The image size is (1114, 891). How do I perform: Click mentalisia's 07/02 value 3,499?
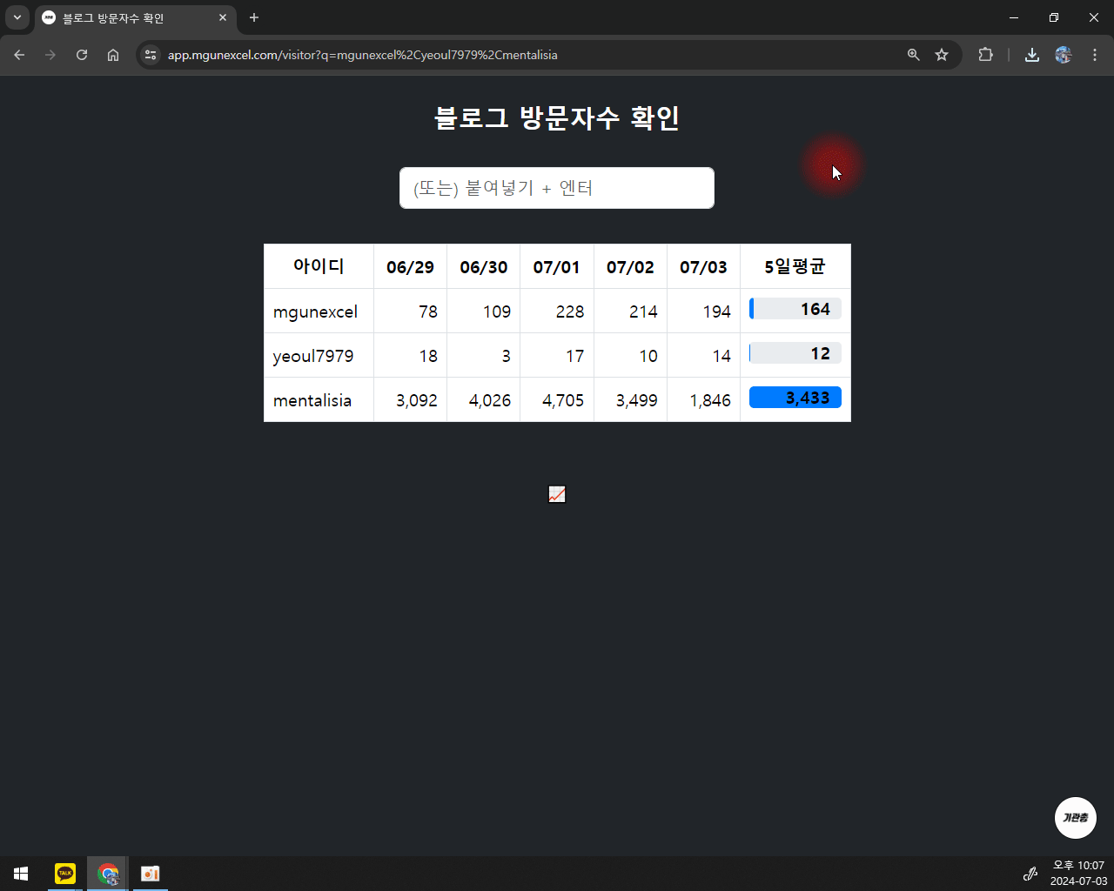tap(637, 400)
